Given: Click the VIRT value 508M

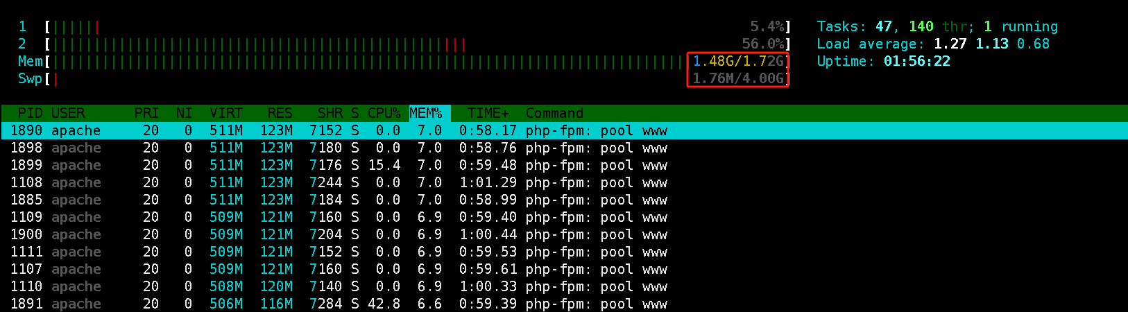Looking at the screenshot, I should coord(226,286).
